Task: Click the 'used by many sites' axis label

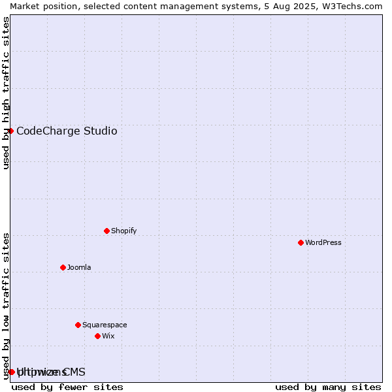Action: point(328,387)
